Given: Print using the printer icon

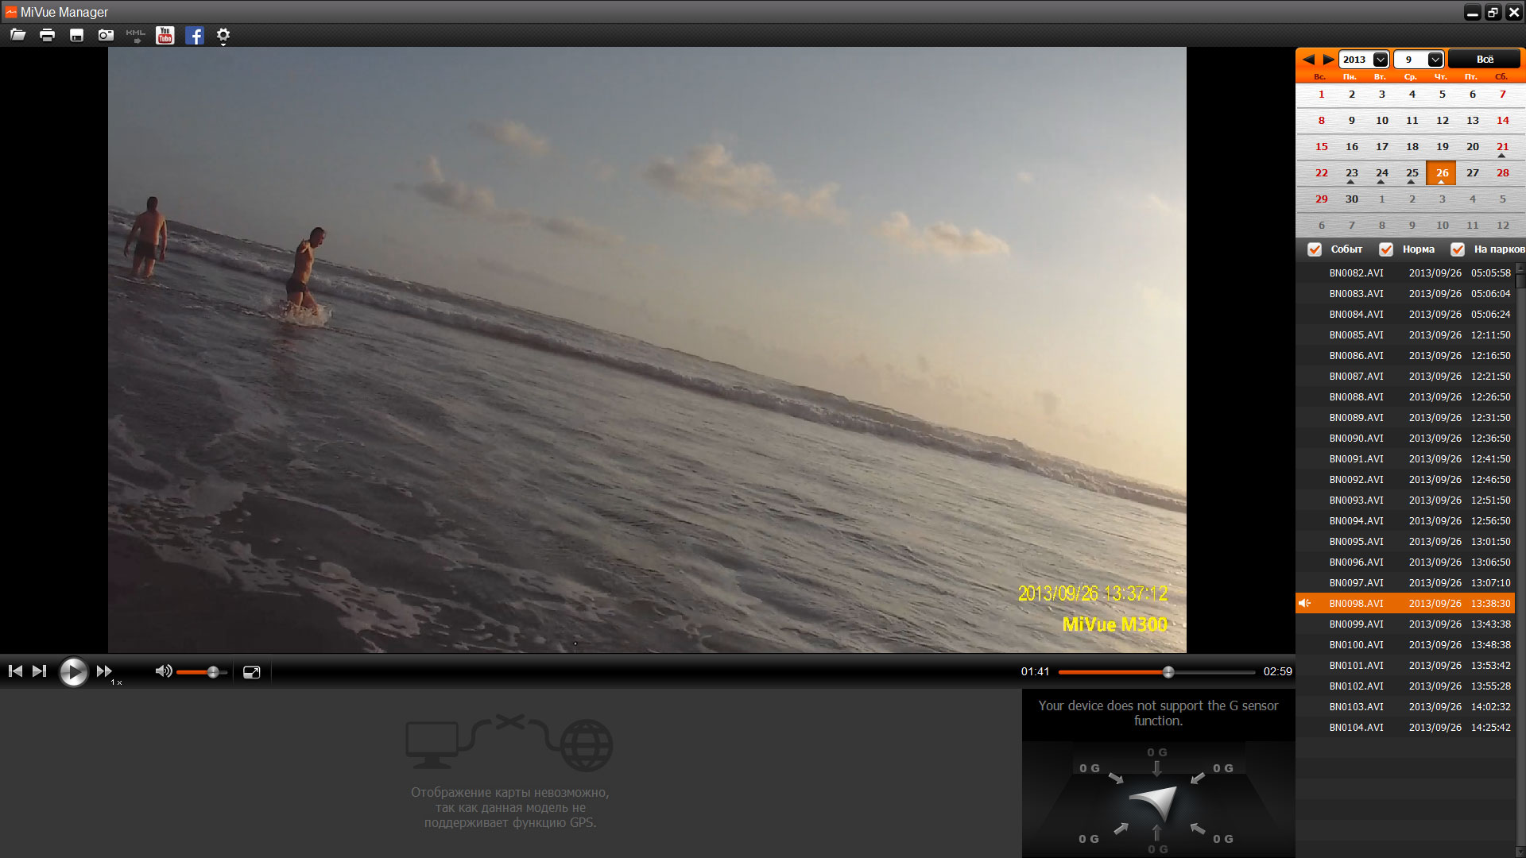Looking at the screenshot, I should [47, 35].
